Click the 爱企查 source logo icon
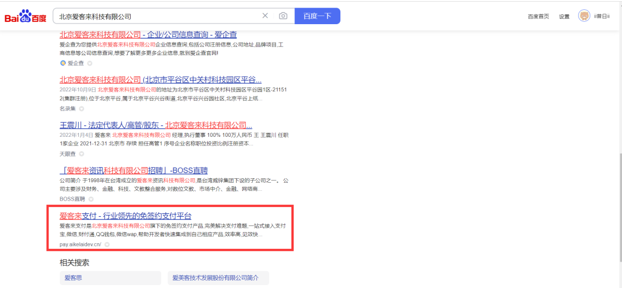Viewport: 622px width, 288px height. click(62, 63)
